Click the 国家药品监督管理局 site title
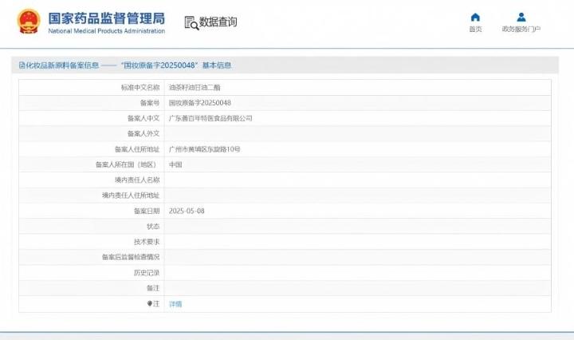Viewport: 574px width, 340px height. (x=107, y=18)
